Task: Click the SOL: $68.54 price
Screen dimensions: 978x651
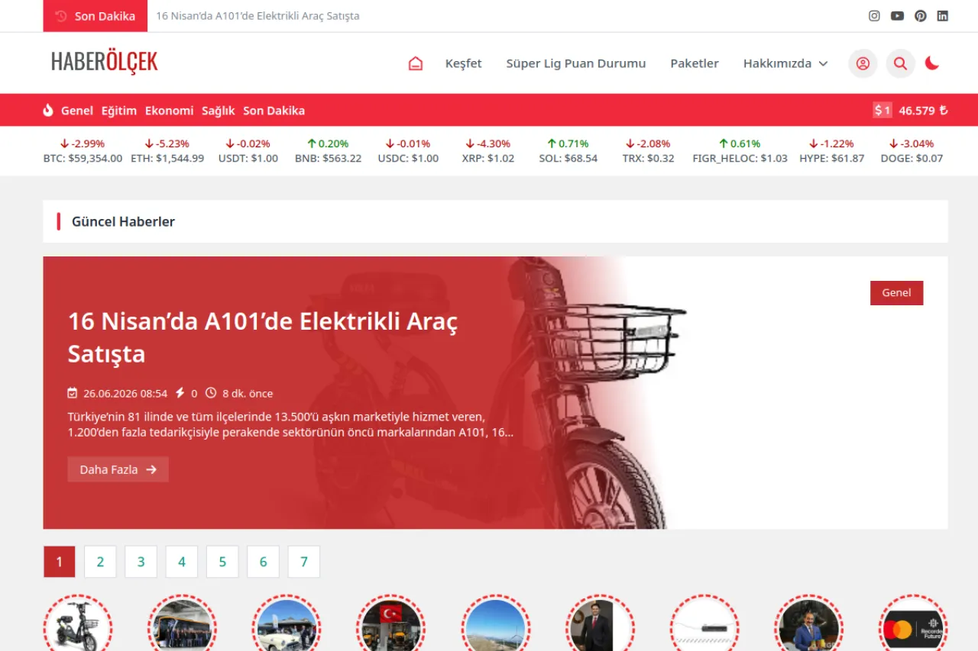Action: (568, 159)
